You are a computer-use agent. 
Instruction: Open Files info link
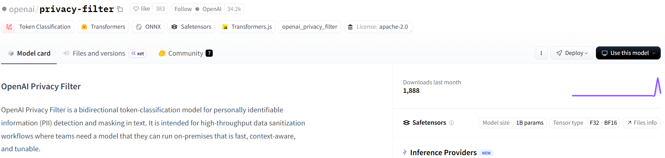click(642, 123)
